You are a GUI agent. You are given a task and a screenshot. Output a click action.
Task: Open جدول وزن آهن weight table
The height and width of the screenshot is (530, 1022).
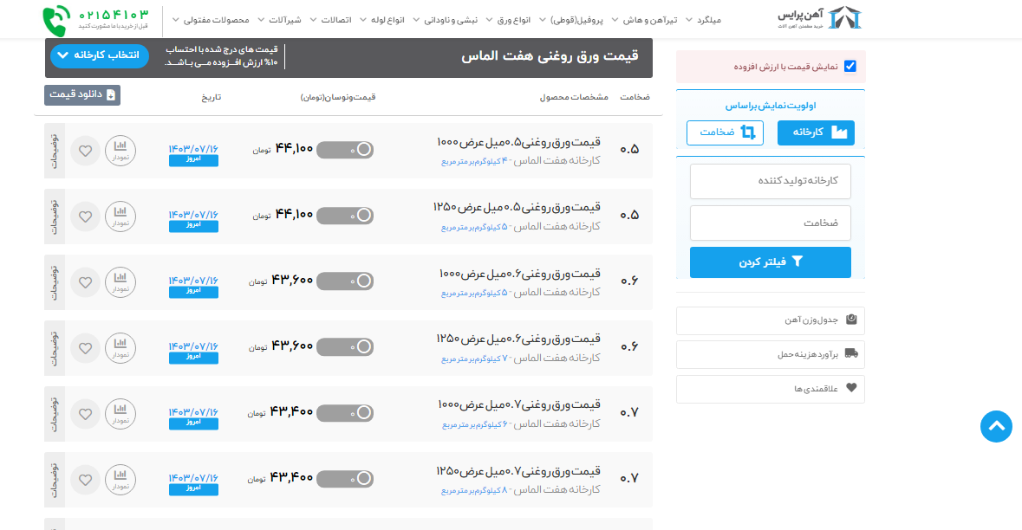770,320
